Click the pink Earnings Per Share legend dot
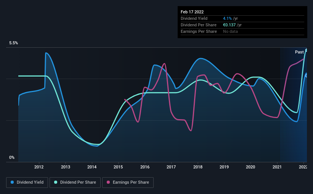313x194 pixels. 108,182
